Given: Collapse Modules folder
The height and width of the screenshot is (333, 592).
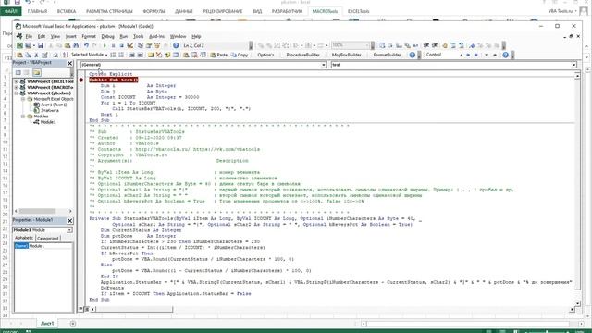Looking at the screenshot, I should [23, 117].
